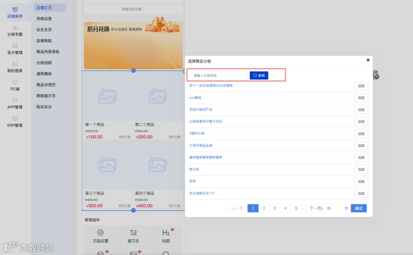This screenshot has width=413, height=255.
Task: Open 店铺装修 in left sidebar
Action: pos(15,13)
